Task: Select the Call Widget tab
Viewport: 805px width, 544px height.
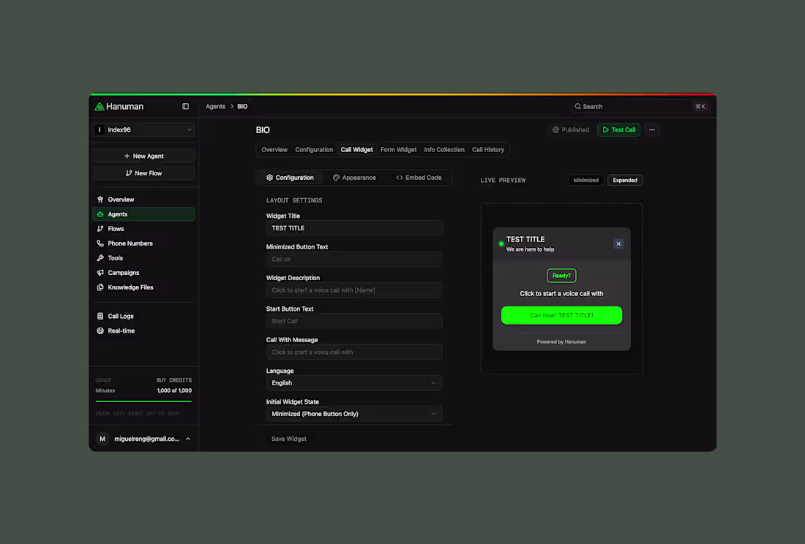Action: [x=357, y=150]
